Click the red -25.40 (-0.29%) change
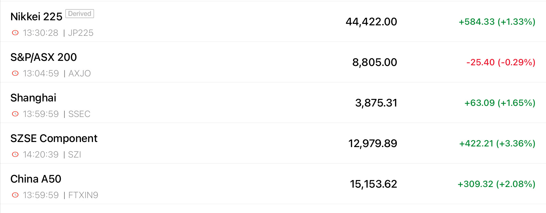The image size is (546, 213). (x=501, y=62)
